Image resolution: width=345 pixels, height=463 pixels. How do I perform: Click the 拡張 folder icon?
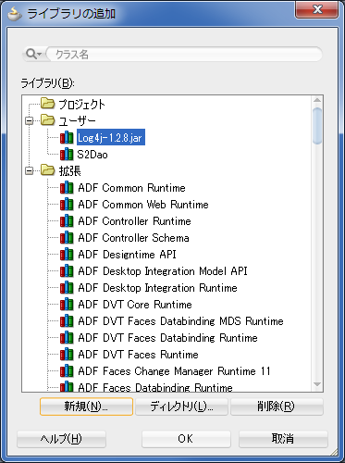[48, 170]
